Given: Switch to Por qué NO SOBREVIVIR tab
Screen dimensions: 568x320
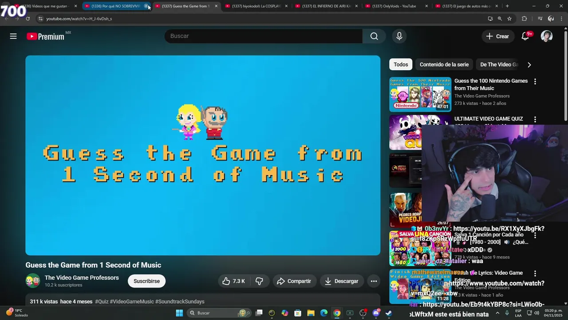Looking at the screenshot, I should 116,6.
